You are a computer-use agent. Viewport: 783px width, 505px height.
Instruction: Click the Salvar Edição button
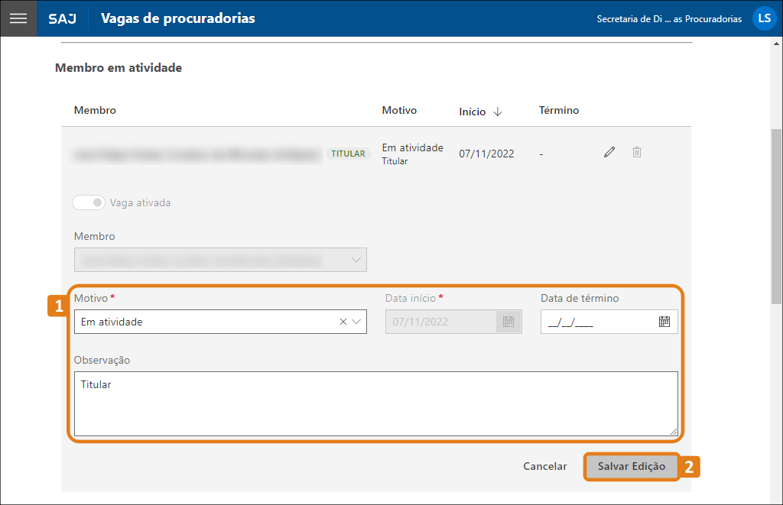[632, 466]
